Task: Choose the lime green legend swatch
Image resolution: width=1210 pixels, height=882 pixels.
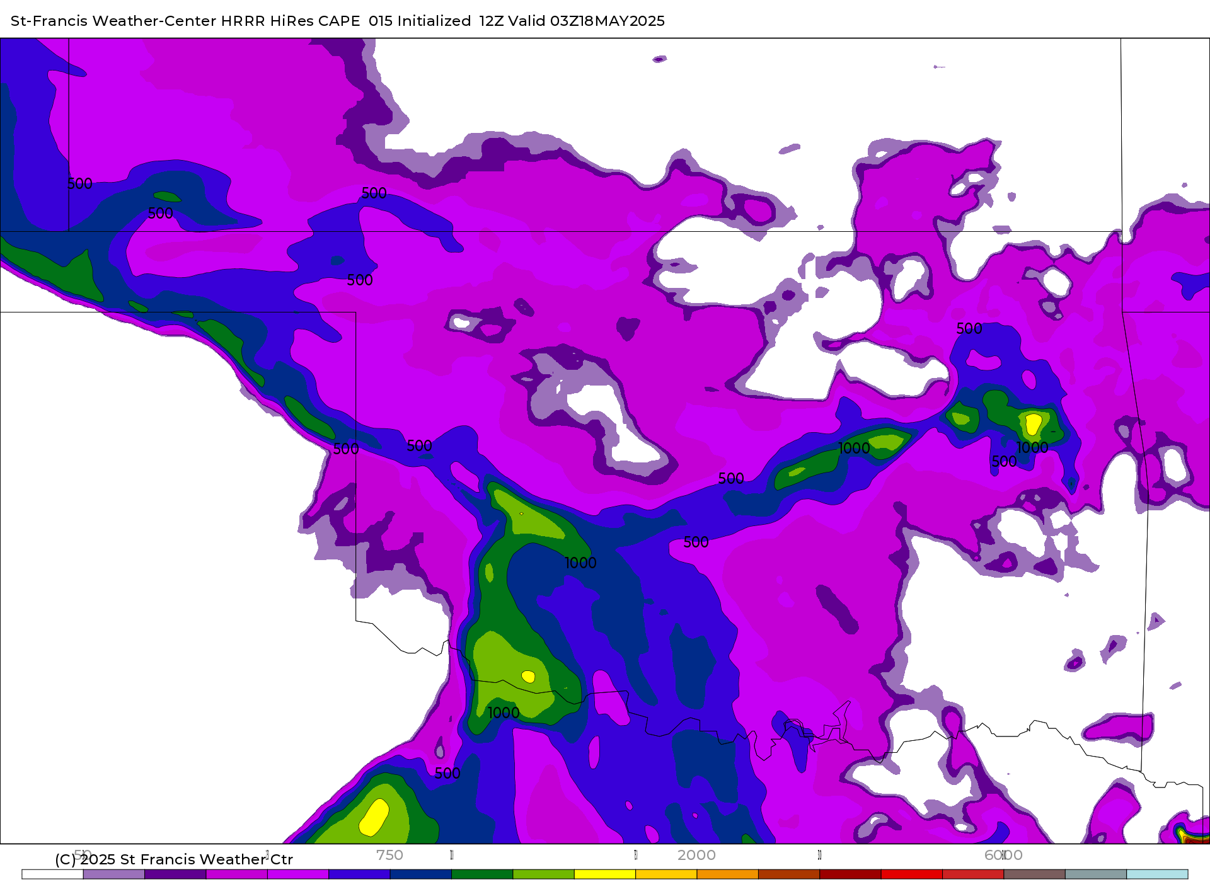Action: 543,874
